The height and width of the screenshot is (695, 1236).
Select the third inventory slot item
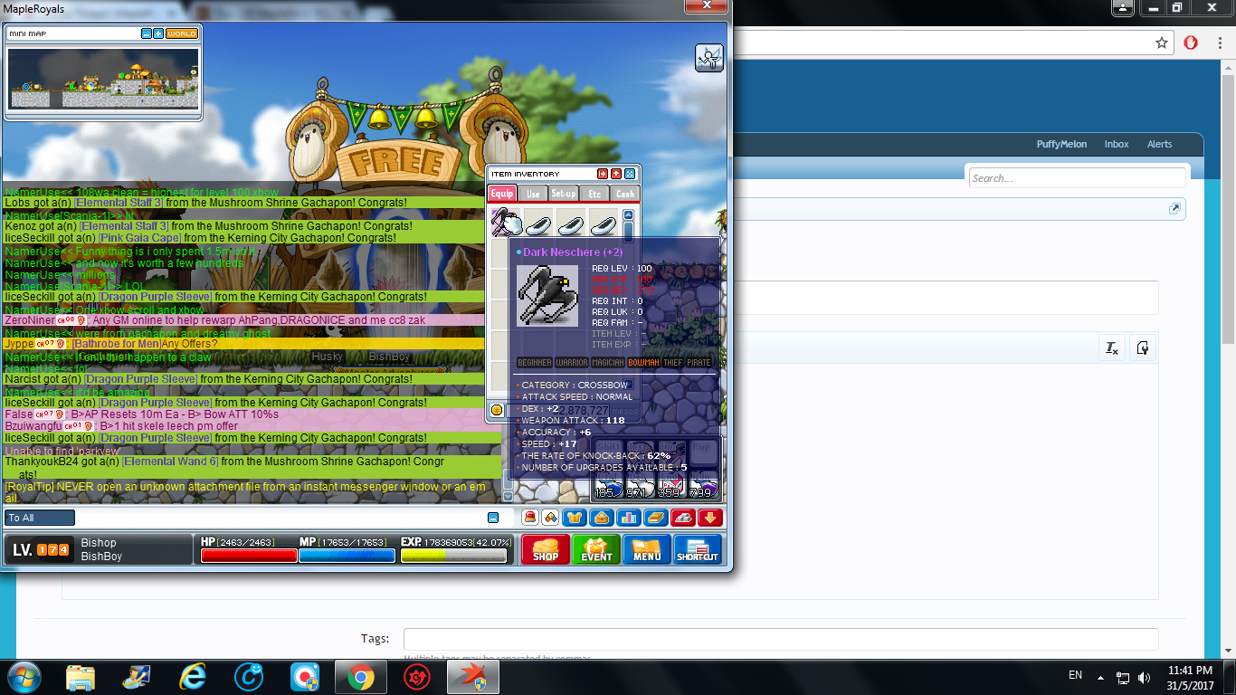[x=571, y=223]
